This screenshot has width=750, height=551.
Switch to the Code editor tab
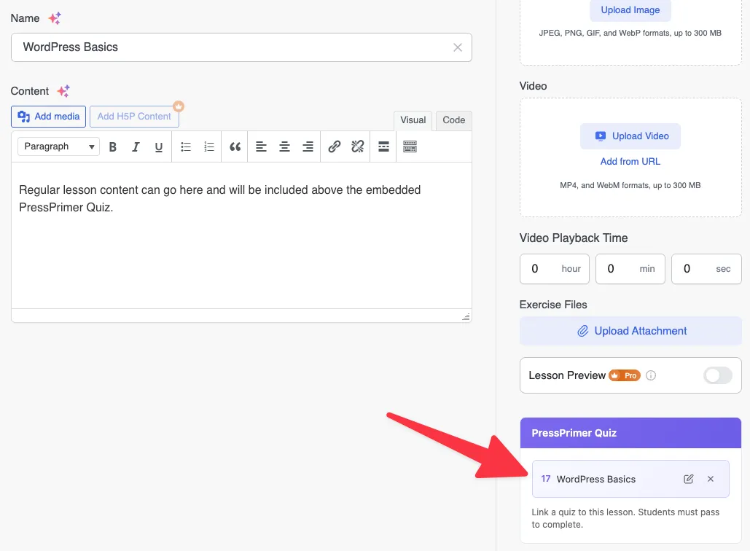coord(453,120)
